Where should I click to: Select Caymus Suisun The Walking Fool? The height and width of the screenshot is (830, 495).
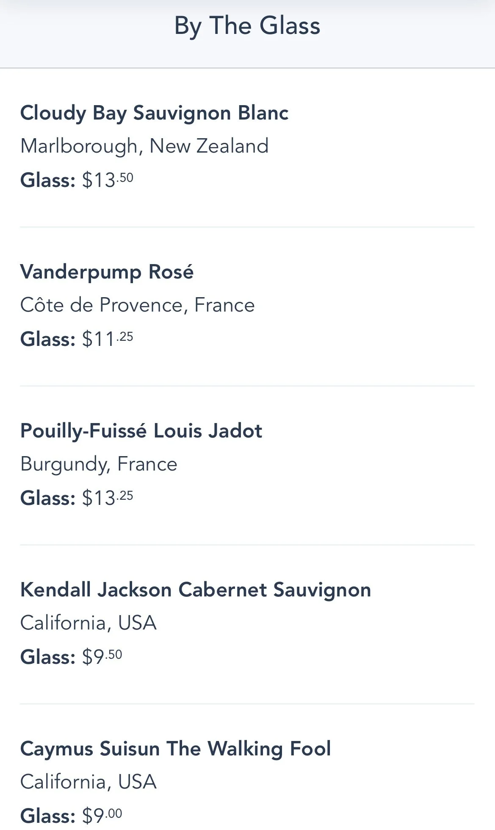tap(175, 749)
